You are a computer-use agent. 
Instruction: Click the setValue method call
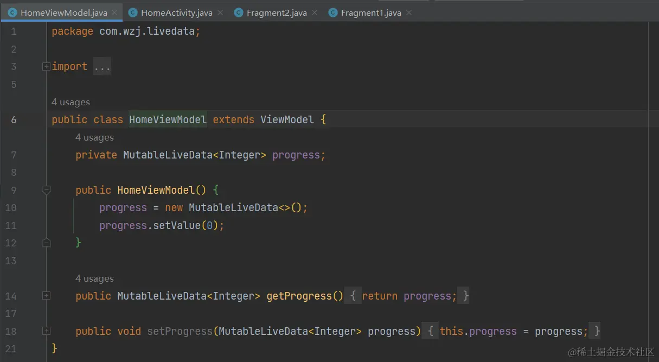tap(177, 225)
